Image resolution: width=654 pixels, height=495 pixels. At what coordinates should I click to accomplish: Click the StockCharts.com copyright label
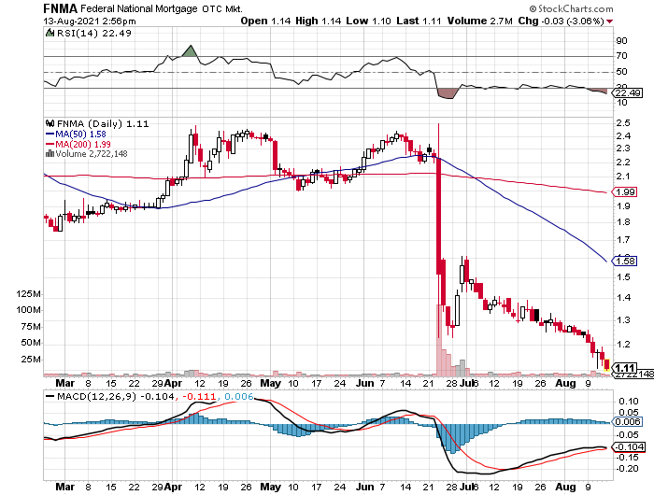572,8
